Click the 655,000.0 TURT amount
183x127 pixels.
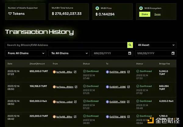pos(39,71)
